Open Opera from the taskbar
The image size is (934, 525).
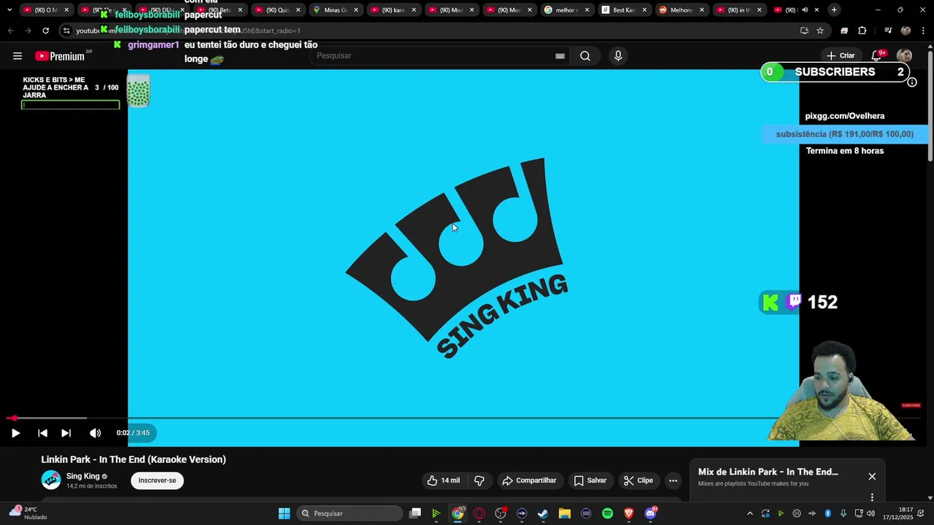tap(479, 513)
